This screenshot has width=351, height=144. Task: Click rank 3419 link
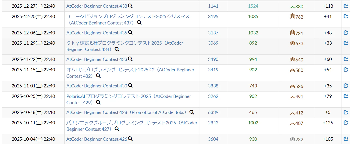[x=213, y=69]
